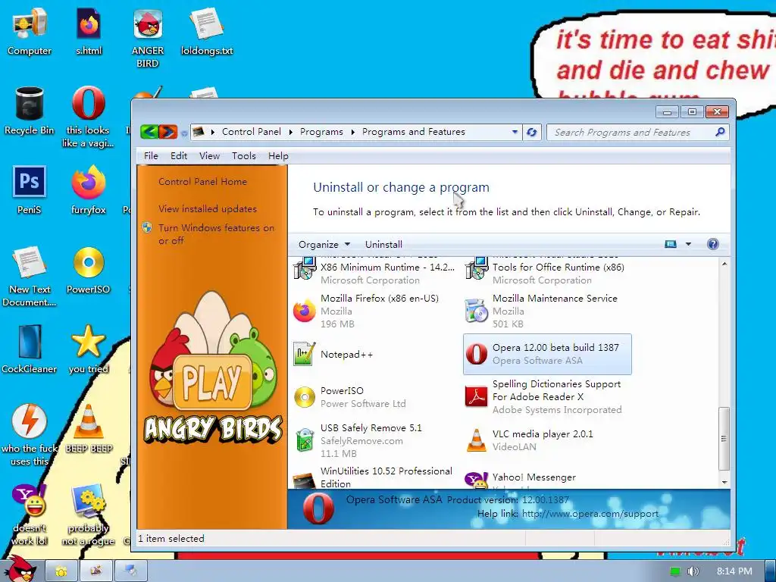Screen dimensions: 776x582
Task: Select the 'you tried' star icon
Action: tap(89, 349)
